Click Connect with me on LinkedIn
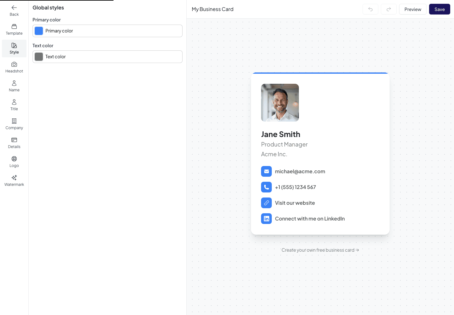 (x=310, y=219)
